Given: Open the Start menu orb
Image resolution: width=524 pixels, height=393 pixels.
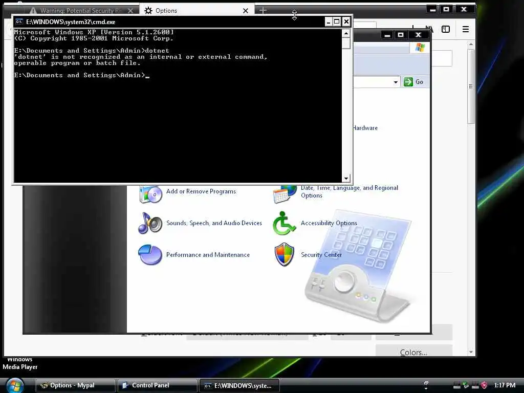Looking at the screenshot, I should point(15,386).
